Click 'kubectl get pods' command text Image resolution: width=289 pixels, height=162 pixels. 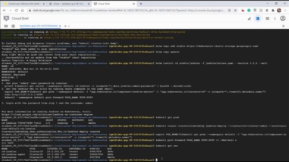(168, 117)
